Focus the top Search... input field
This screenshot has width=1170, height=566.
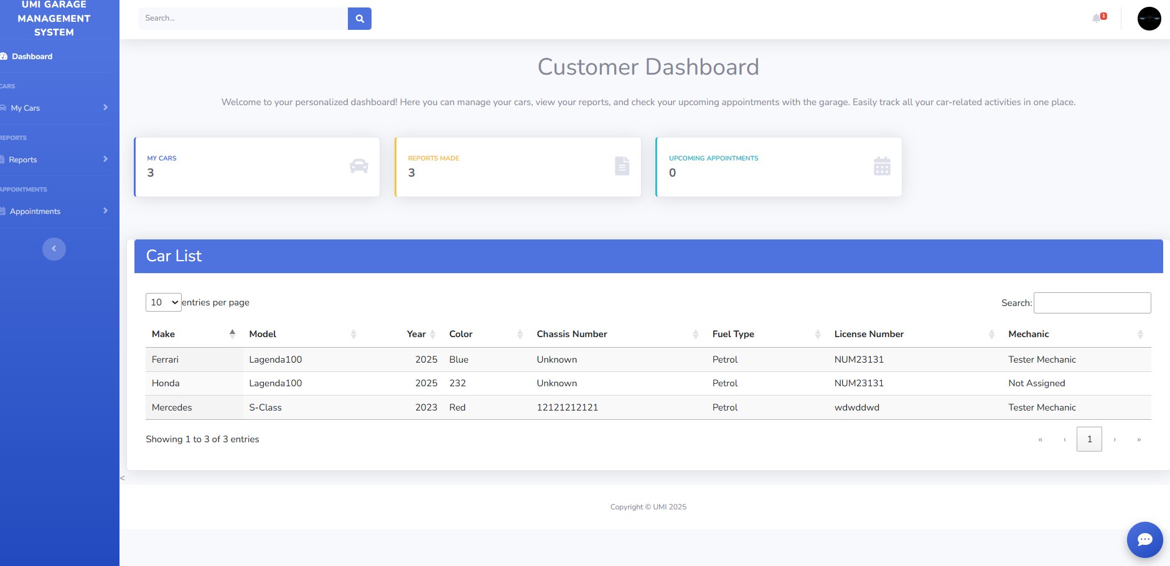click(243, 19)
